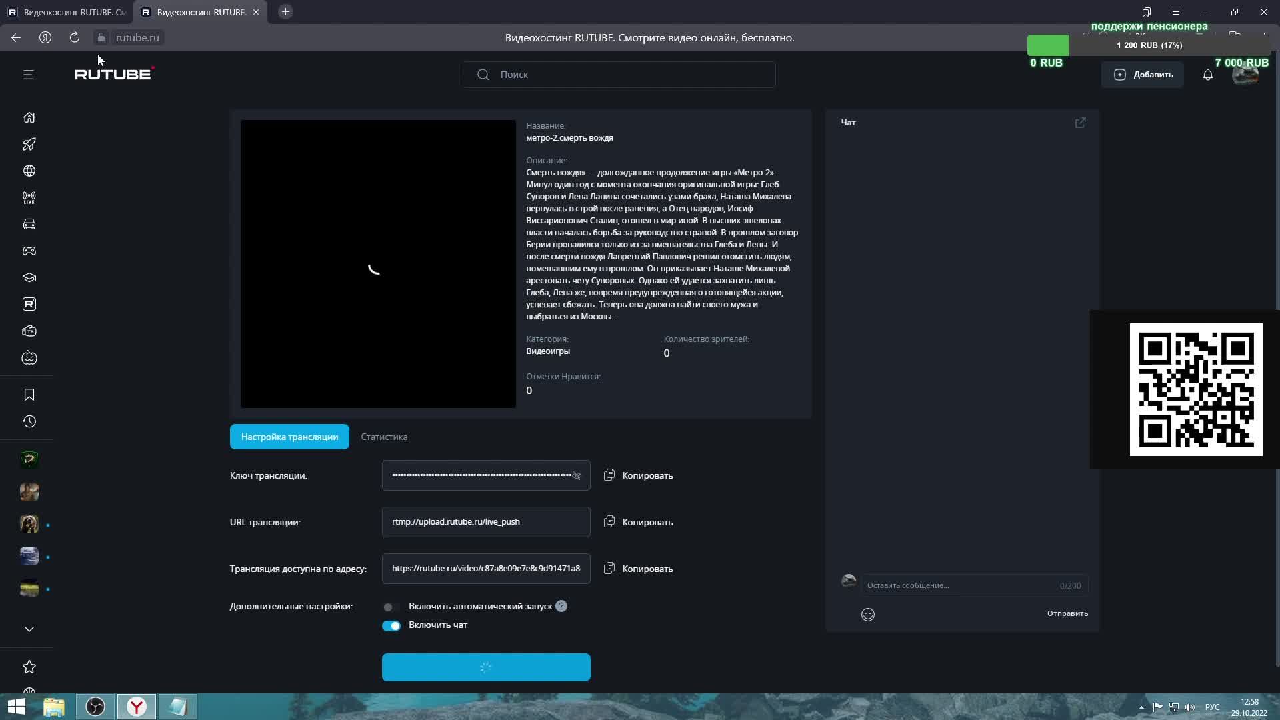1280x720 pixels.
Task: Click the video player preview
Action: [x=378, y=264]
